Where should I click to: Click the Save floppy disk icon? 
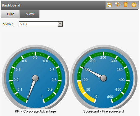109,5
